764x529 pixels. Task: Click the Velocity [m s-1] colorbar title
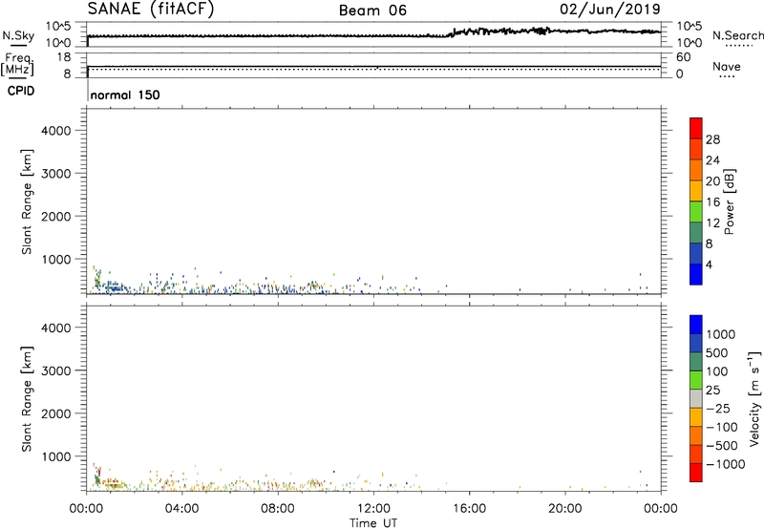tap(754, 398)
